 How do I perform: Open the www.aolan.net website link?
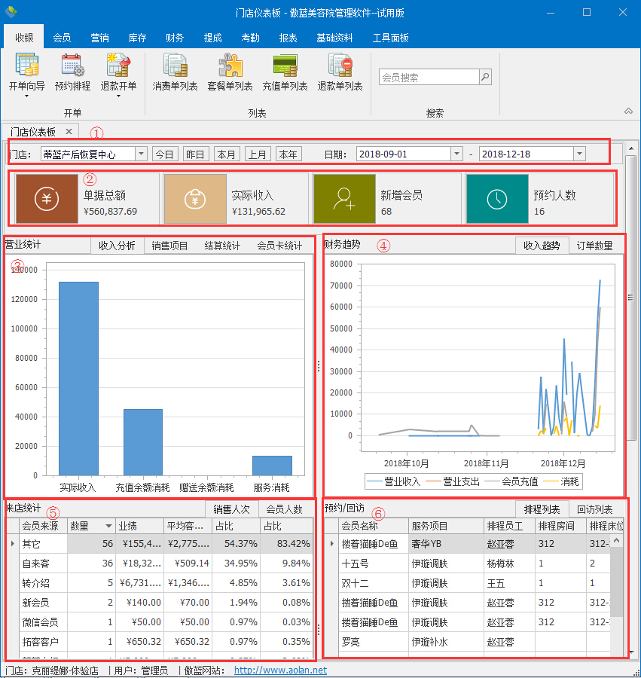coord(280,670)
